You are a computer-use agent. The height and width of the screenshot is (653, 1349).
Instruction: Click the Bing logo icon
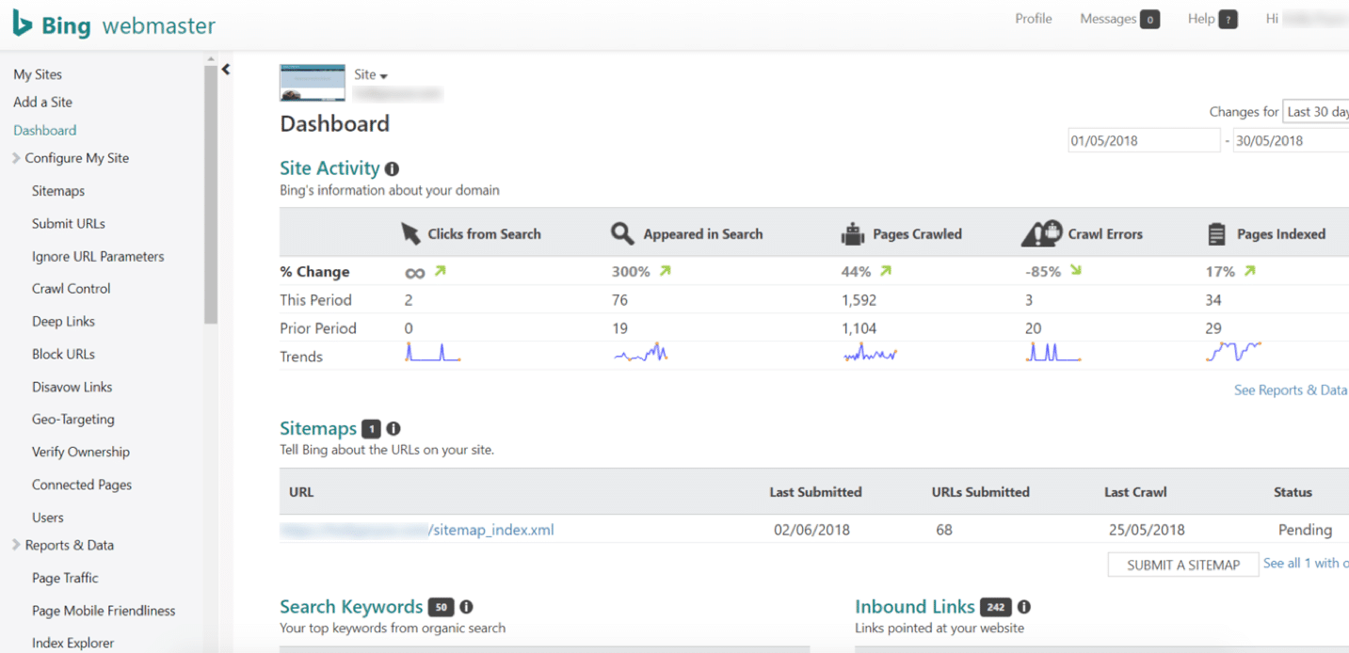click(x=23, y=24)
